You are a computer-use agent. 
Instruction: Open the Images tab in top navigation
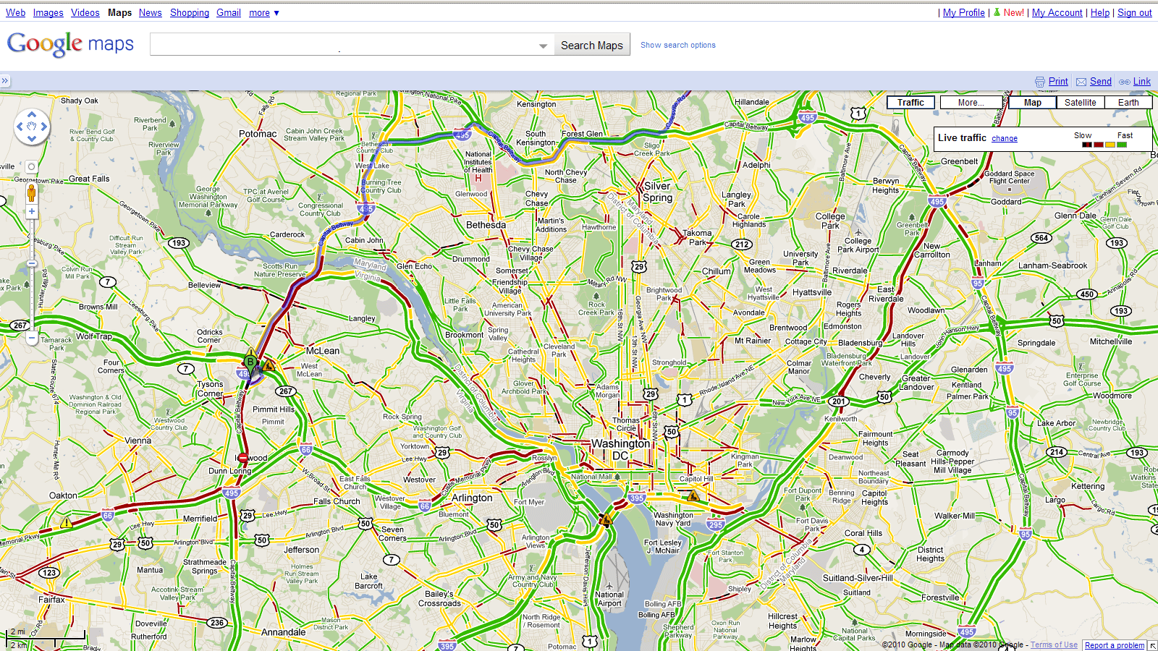pos(48,12)
